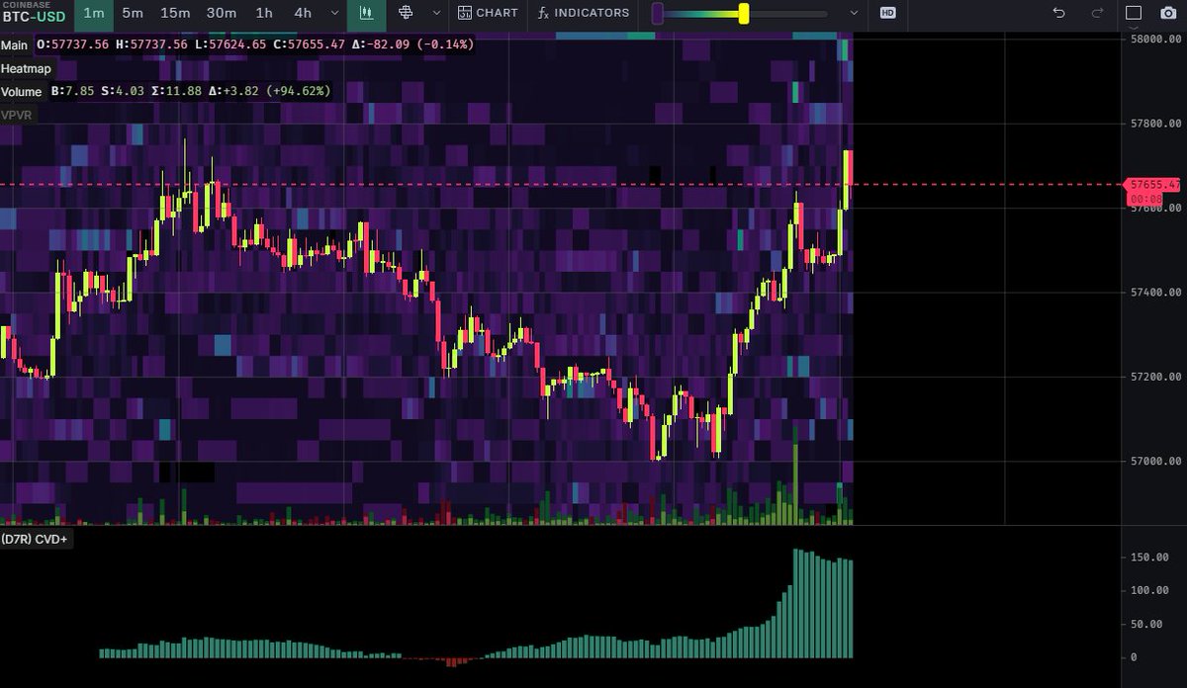Click the VPVR indicator label
The width and height of the screenshot is (1187, 688).
[x=16, y=115]
